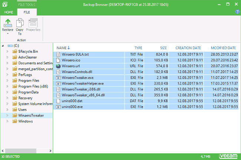Click the Properties ribbon icon
The width and height of the screenshot is (241, 160).
(x=33, y=23)
